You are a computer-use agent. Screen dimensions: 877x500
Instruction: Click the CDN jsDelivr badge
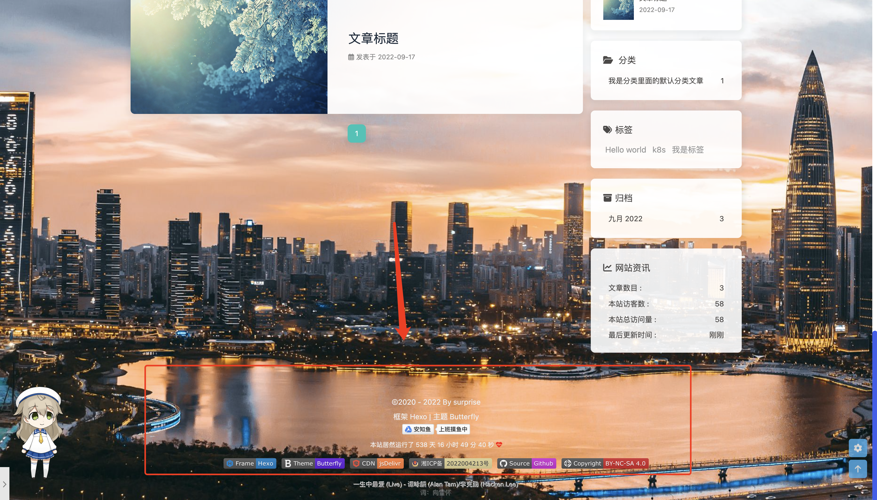377,463
